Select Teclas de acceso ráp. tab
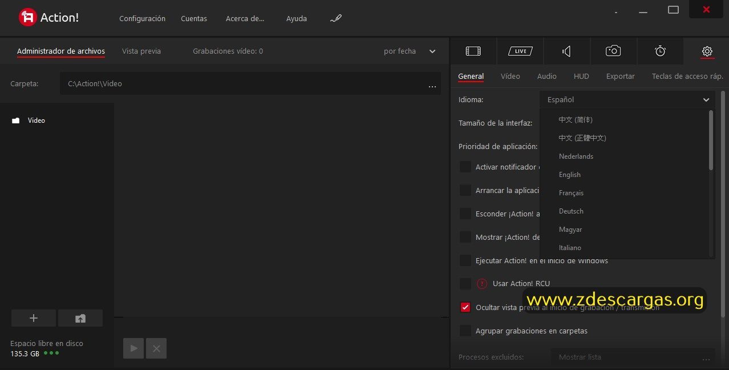The height and width of the screenshot is (370, 729). (687, 77)
